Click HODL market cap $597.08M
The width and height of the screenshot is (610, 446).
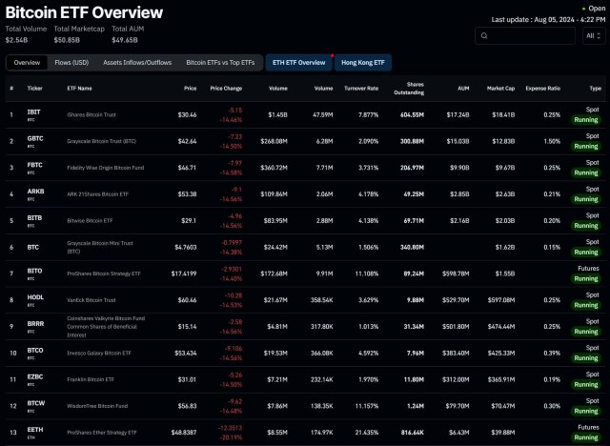501,300
